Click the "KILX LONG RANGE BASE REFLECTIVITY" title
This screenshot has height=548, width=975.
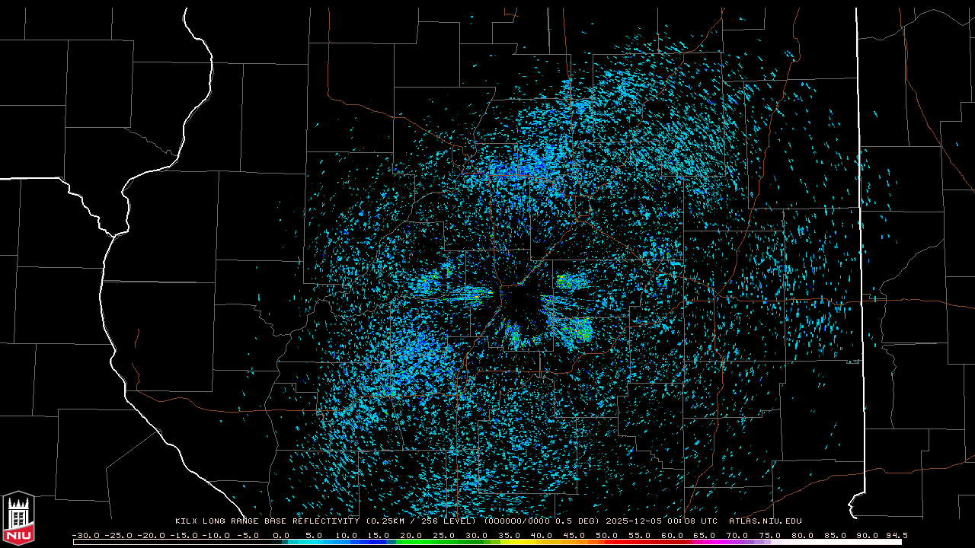coord(267,521)
